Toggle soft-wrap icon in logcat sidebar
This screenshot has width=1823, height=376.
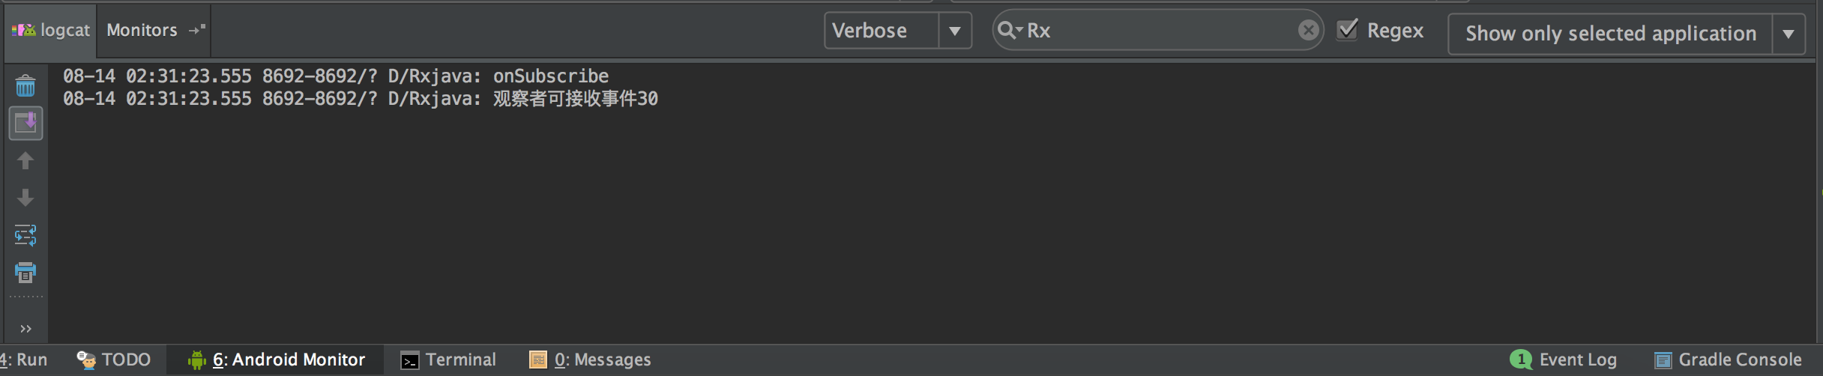point(25,235)
